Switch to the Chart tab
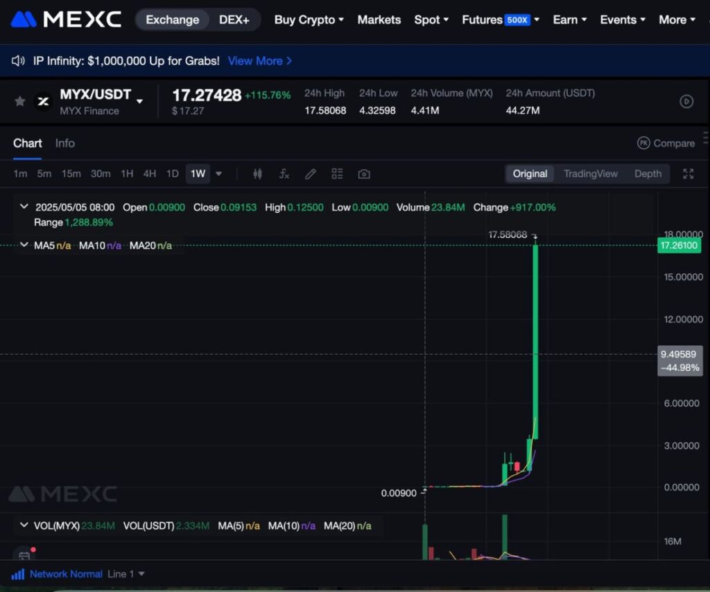The height and width of the screenshot is (592, 710). [x=27, y=143]
